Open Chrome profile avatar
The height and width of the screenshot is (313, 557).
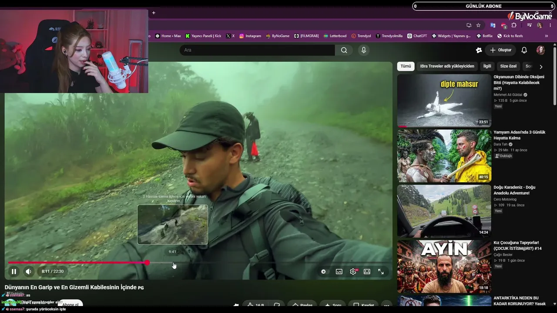540,25
